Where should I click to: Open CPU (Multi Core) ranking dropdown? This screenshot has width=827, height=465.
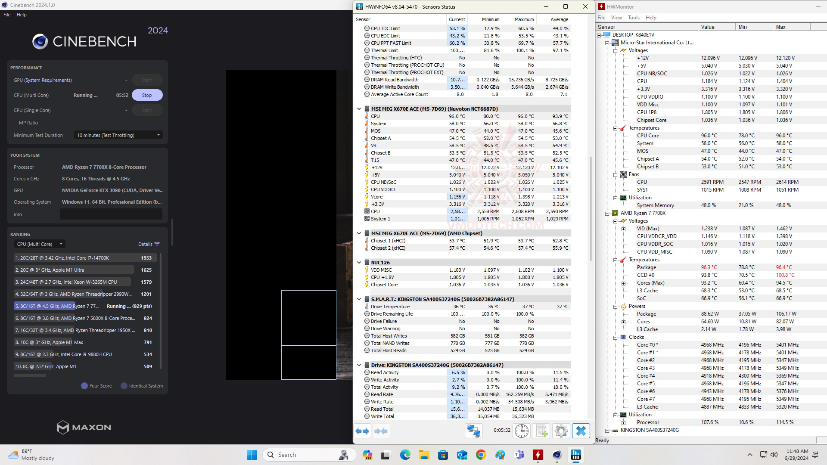[x=40, y=244]
